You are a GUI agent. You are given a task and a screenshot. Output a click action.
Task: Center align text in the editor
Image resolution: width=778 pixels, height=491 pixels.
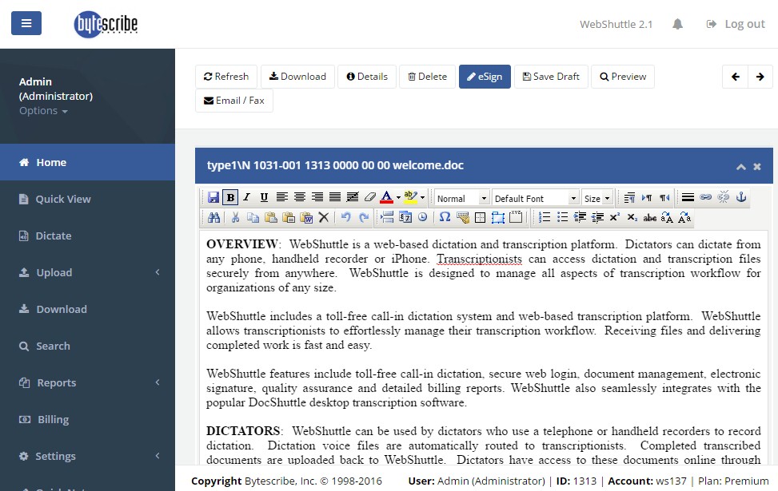point(300,197)
